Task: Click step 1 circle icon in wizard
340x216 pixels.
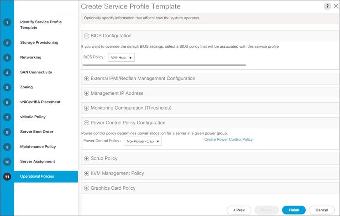Action: click(x=7, y=22)
